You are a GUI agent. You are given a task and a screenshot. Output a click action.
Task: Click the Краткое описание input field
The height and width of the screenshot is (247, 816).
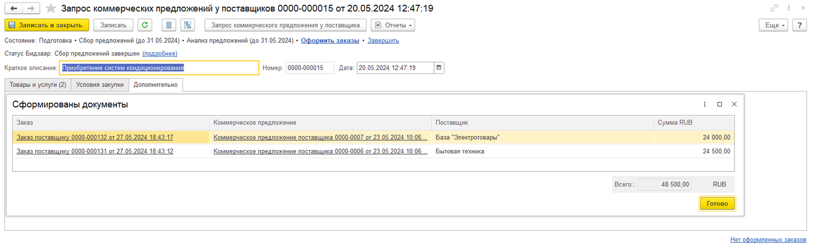point(159,68)
